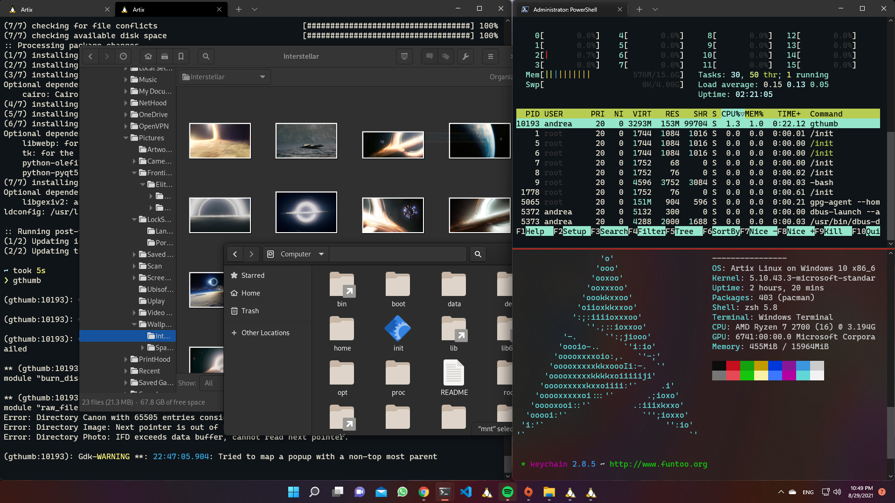Click F2 Setup in htop
This screenshot has width=895, height=503.
tap(572, 232)
